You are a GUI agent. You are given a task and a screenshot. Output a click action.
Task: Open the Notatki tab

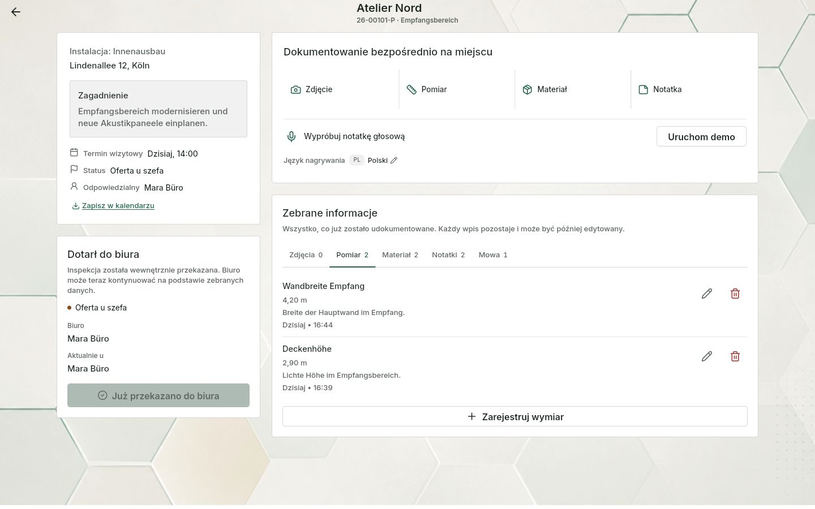[448, 255]
